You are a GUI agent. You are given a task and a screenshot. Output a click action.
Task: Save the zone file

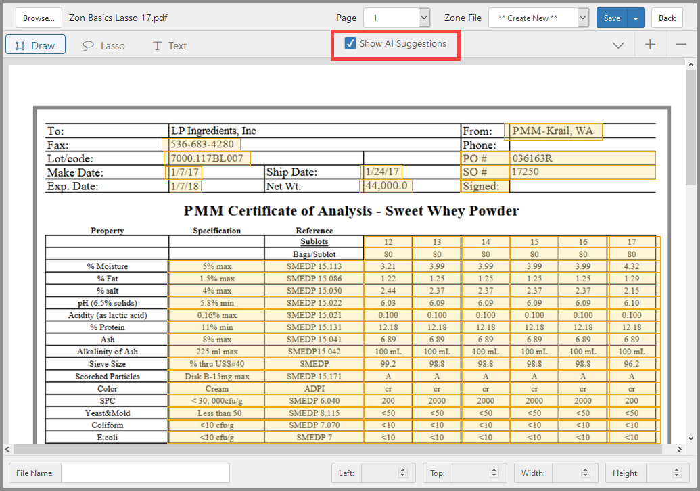point(611,18)
